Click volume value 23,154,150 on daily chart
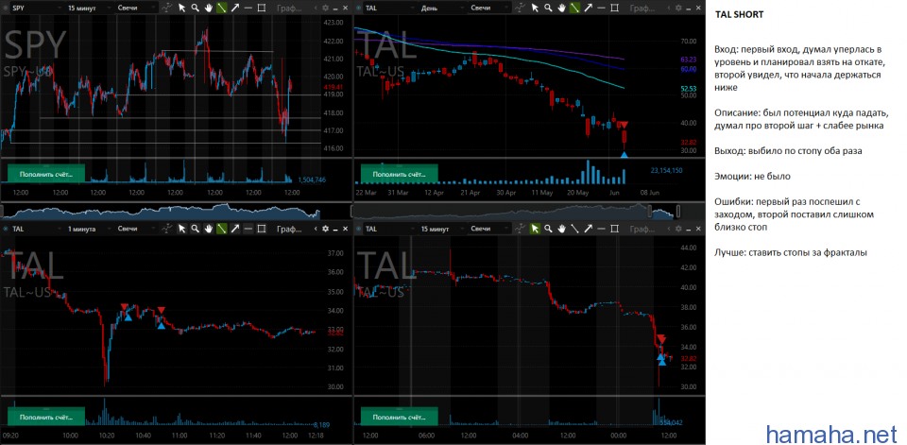This screenshot has height=445, width=907. pos(667,170)
